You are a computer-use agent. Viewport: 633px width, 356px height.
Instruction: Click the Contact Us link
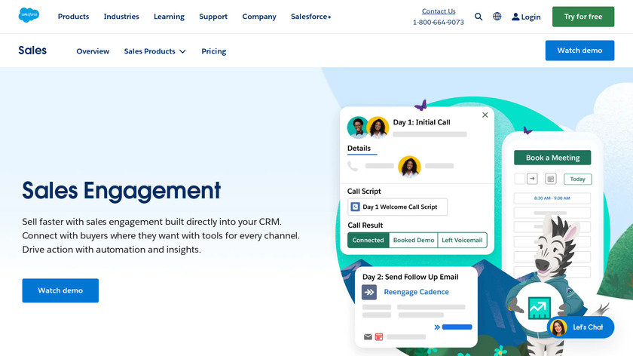pyautogui.click(x=439, y=11)
